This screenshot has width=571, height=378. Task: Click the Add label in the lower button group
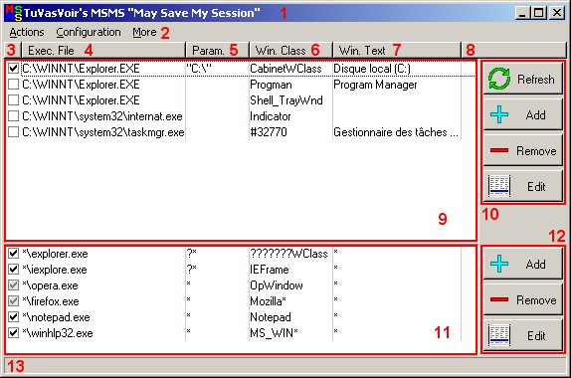[535, 264]
